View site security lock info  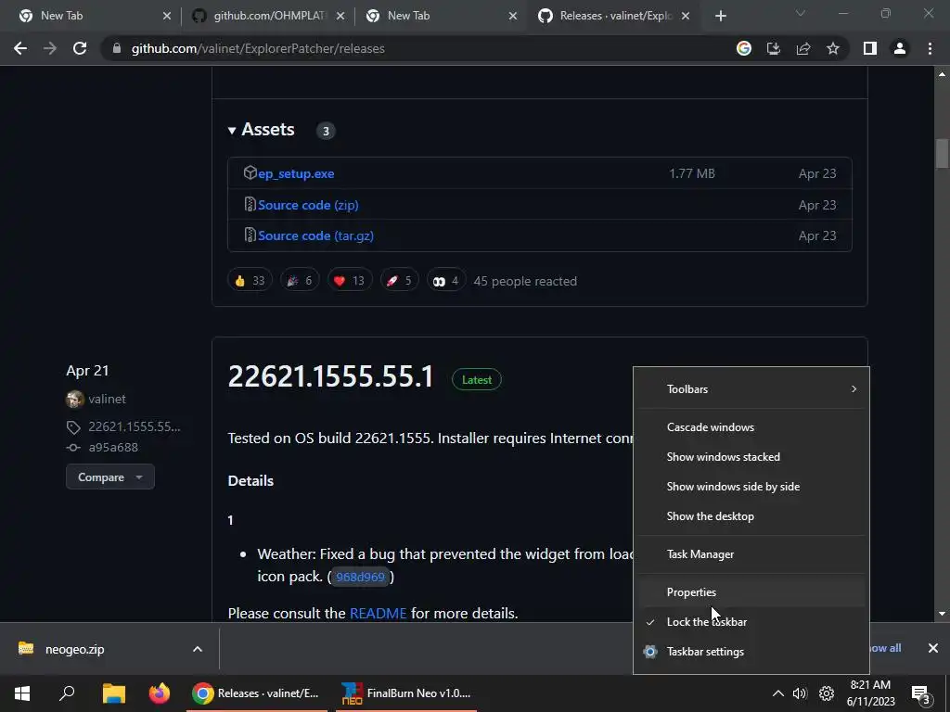coord(117,48)
